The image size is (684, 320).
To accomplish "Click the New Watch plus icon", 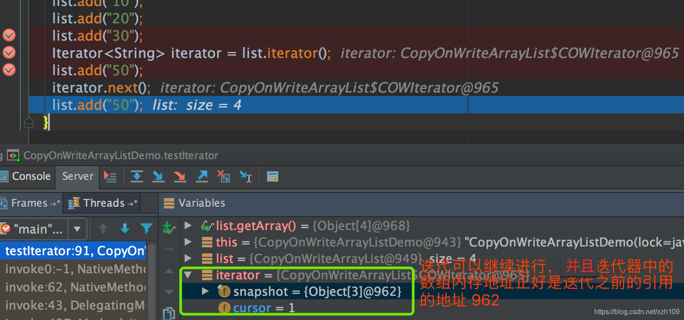I will tap(169, 227).
